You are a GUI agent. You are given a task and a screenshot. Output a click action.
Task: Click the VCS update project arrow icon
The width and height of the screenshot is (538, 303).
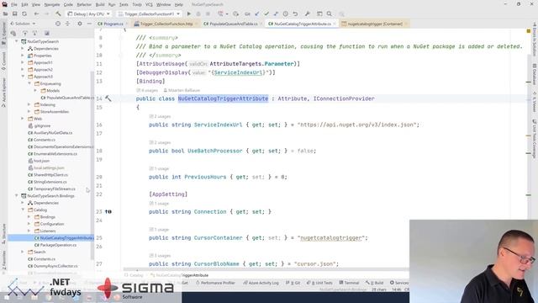tap(257, 13)
